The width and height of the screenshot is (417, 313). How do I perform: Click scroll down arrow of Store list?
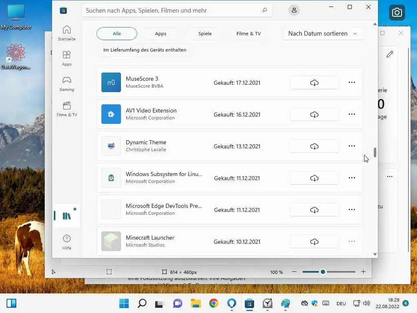pos(375,254)
